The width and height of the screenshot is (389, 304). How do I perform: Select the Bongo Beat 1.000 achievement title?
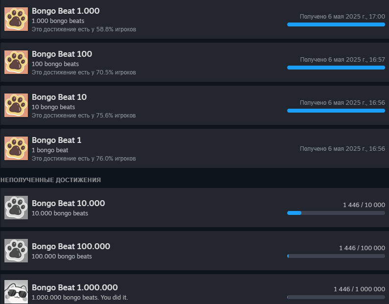[x=66, y=11]
